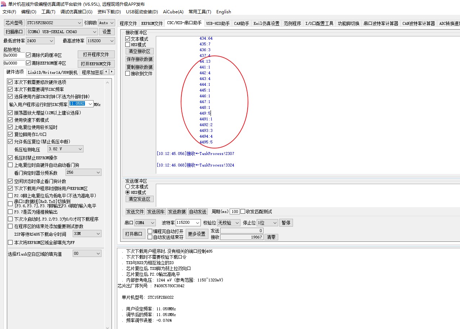Toggle 文本模式 in receive buffer
Viewport: 460px width, 329px height.
coord(127,39)
